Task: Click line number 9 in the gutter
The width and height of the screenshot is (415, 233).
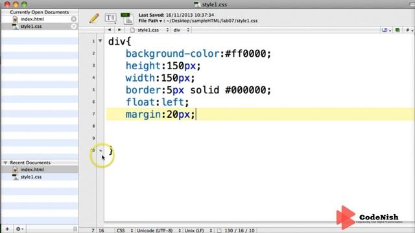Action: [93, 138]
